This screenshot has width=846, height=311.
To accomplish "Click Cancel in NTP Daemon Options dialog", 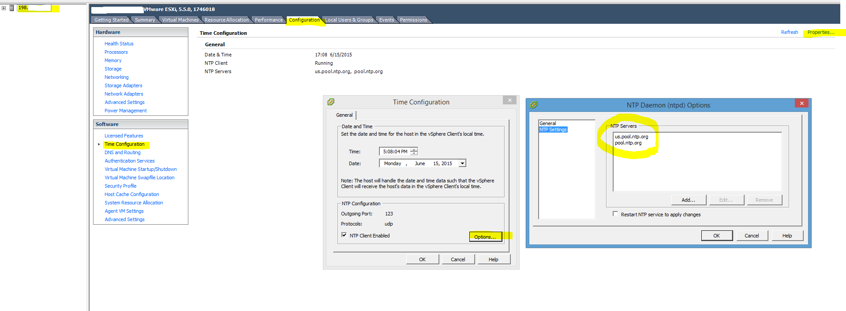I will coord(752,236).
